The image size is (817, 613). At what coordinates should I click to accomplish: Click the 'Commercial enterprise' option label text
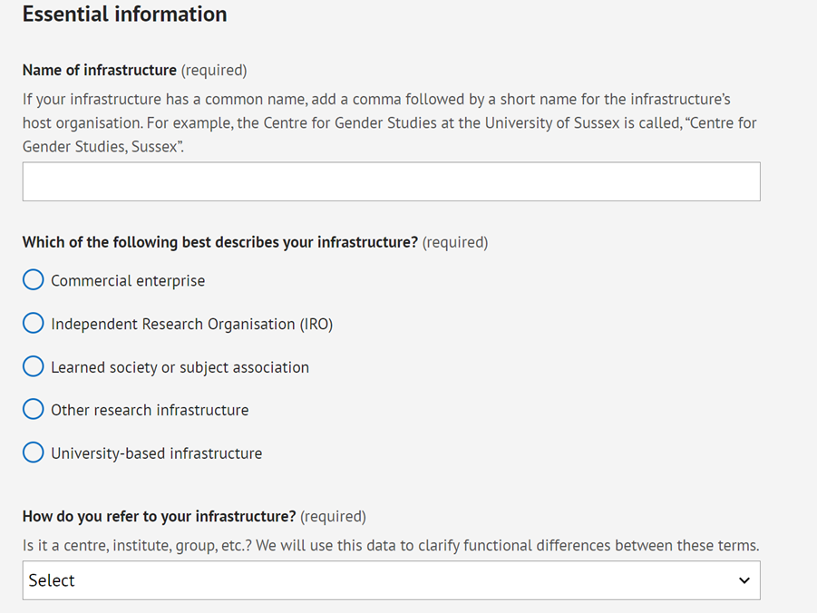tap(128, 280)
